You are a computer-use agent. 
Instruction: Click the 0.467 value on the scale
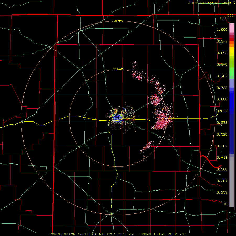click(222, 146)
